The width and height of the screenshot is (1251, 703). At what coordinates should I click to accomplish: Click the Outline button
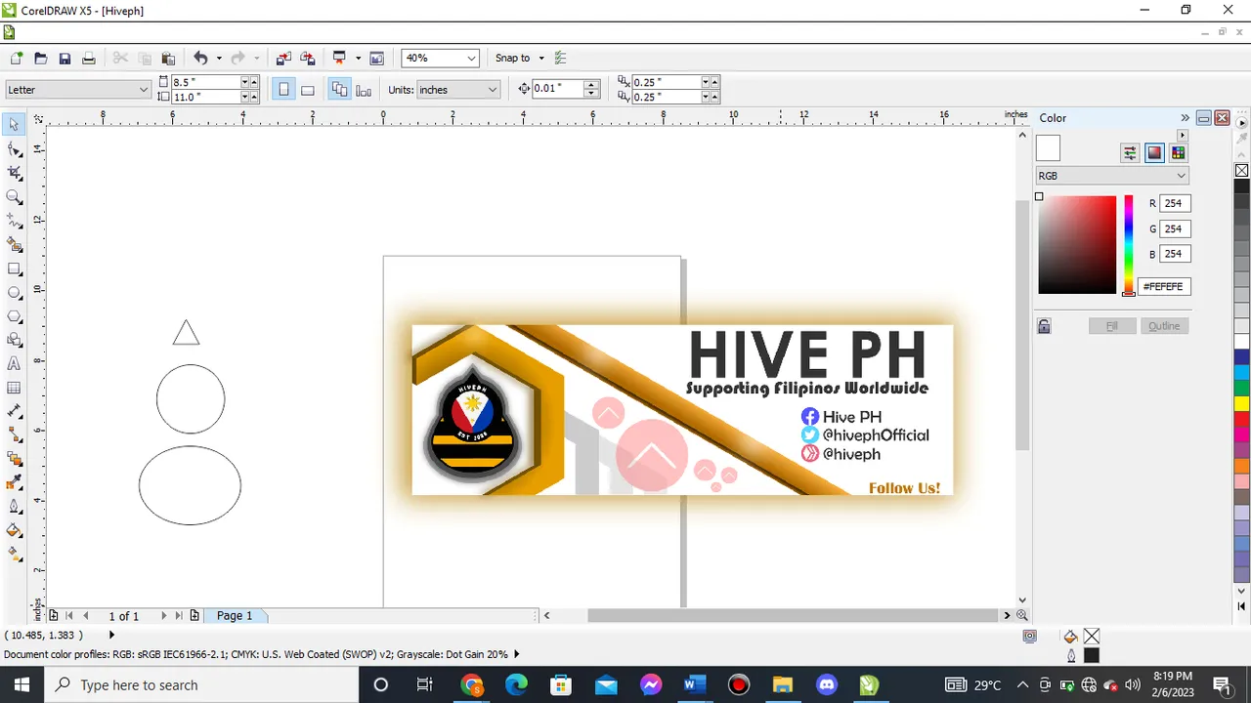1164,326
